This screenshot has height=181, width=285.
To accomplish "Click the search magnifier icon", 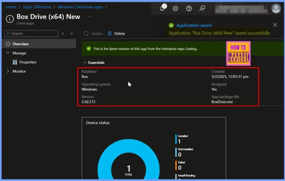I will coord(8,33).
